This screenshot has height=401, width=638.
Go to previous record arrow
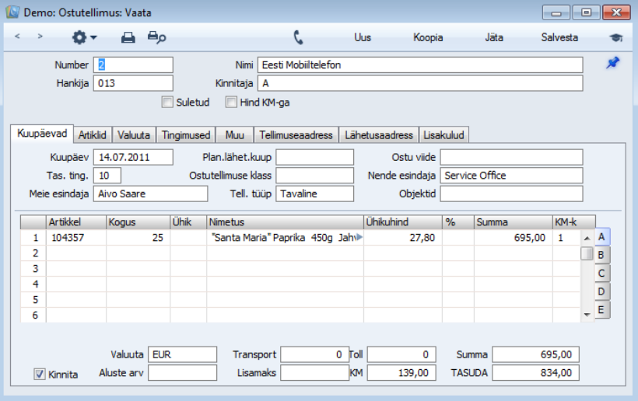coord(17,37)
